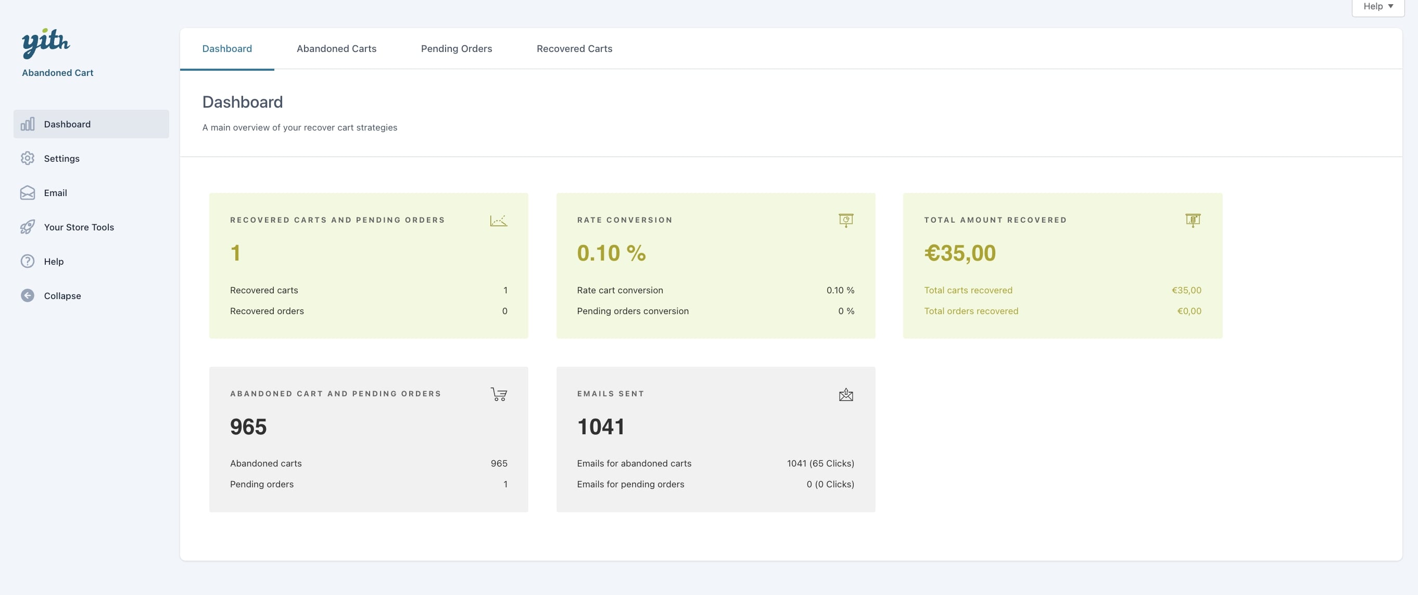
Task: Select the Recovered Carts tab
Action: coord(574,48)
